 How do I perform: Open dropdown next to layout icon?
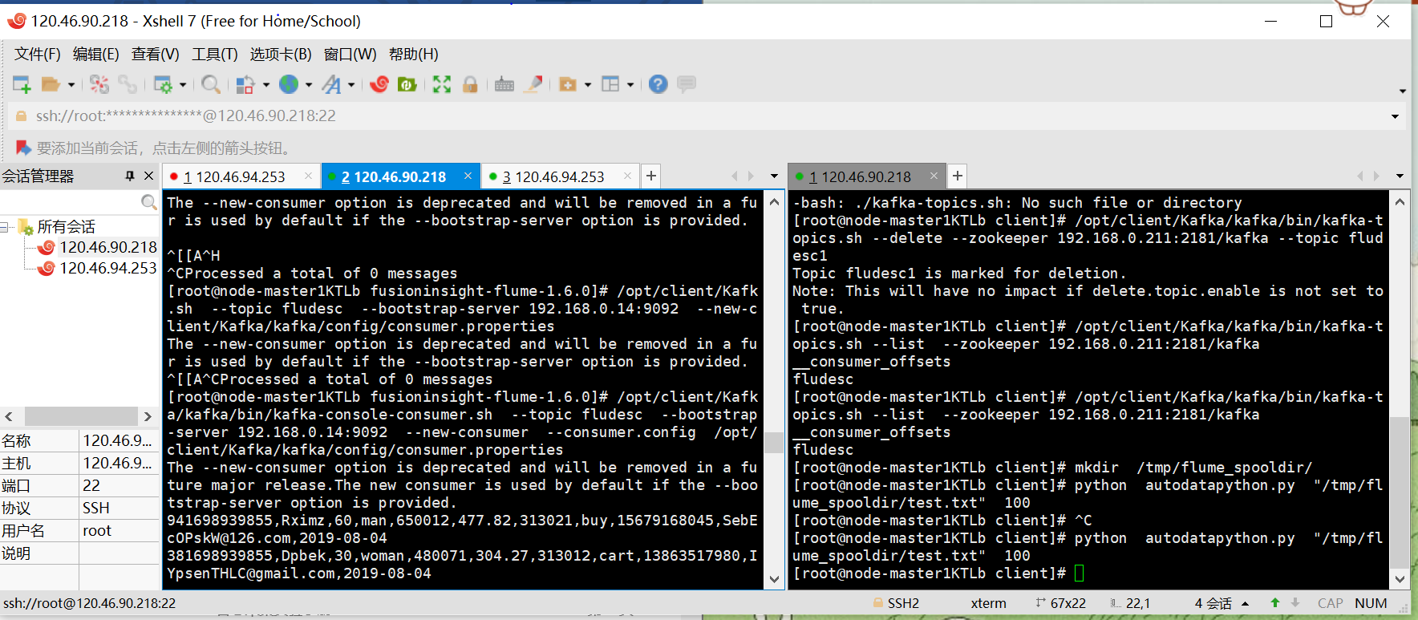630,85
